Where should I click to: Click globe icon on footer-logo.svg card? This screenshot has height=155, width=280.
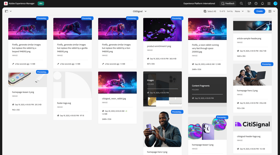58,116
